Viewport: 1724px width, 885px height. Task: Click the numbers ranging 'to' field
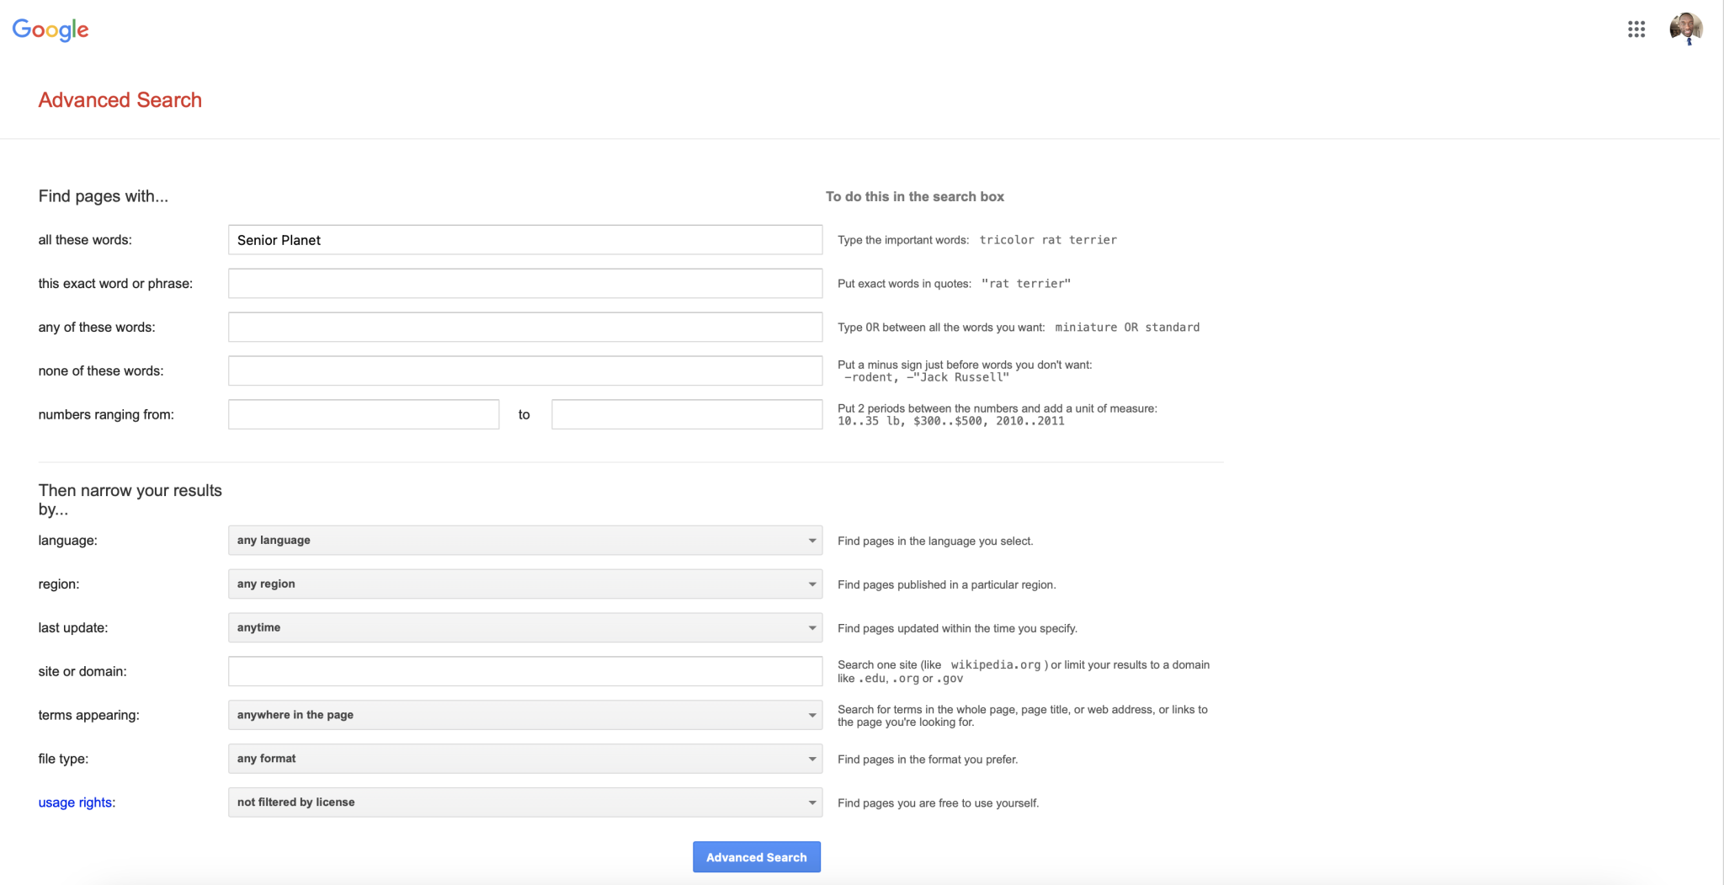point(687,415)
